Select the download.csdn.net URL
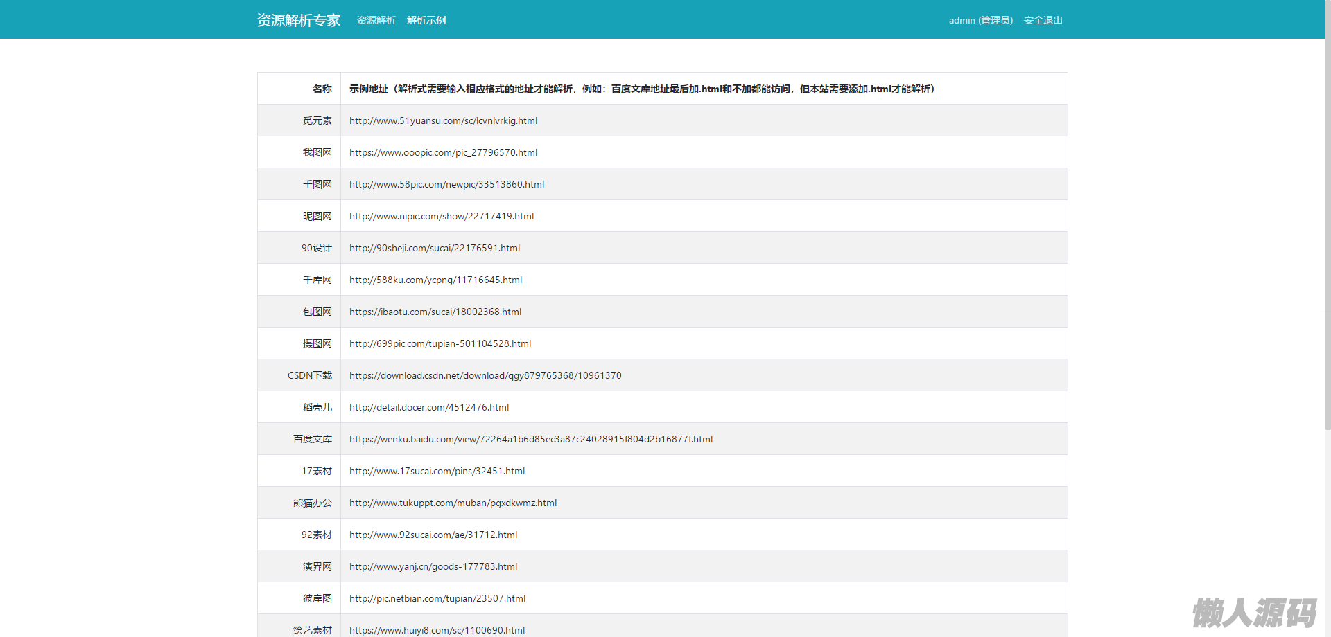The width and height of the screenshot is (1331, 637). [485, 375]
